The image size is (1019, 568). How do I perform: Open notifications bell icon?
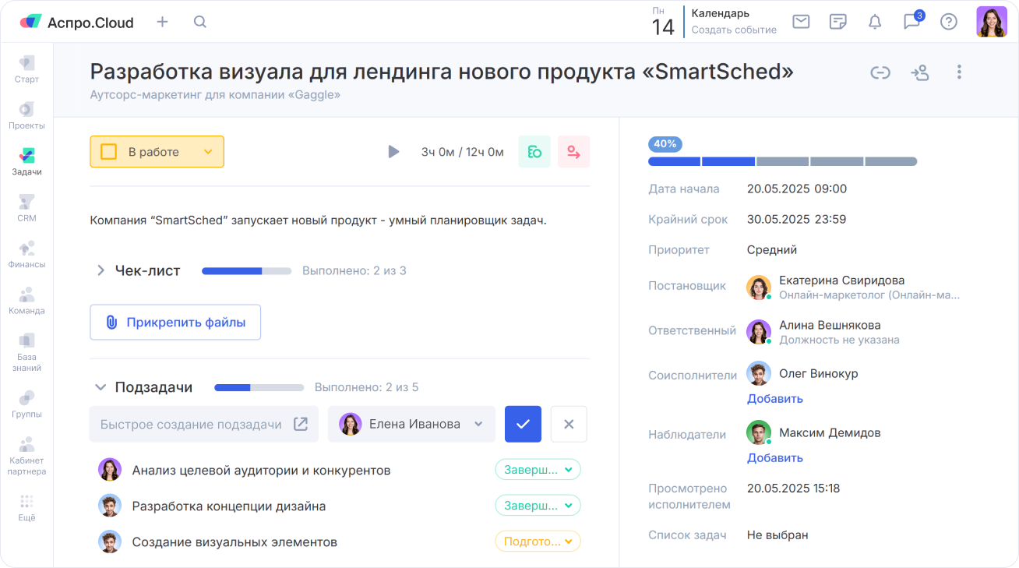click(875, 22)
